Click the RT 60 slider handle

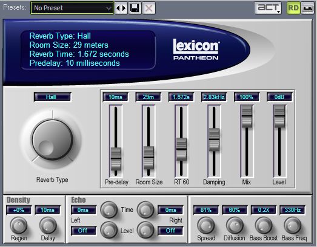[181, 149]
